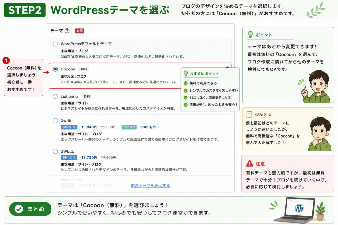Viewport: 338px width, 225px height.
Task: Click the WordPress logo on the laptop
Action: point(299,208)
